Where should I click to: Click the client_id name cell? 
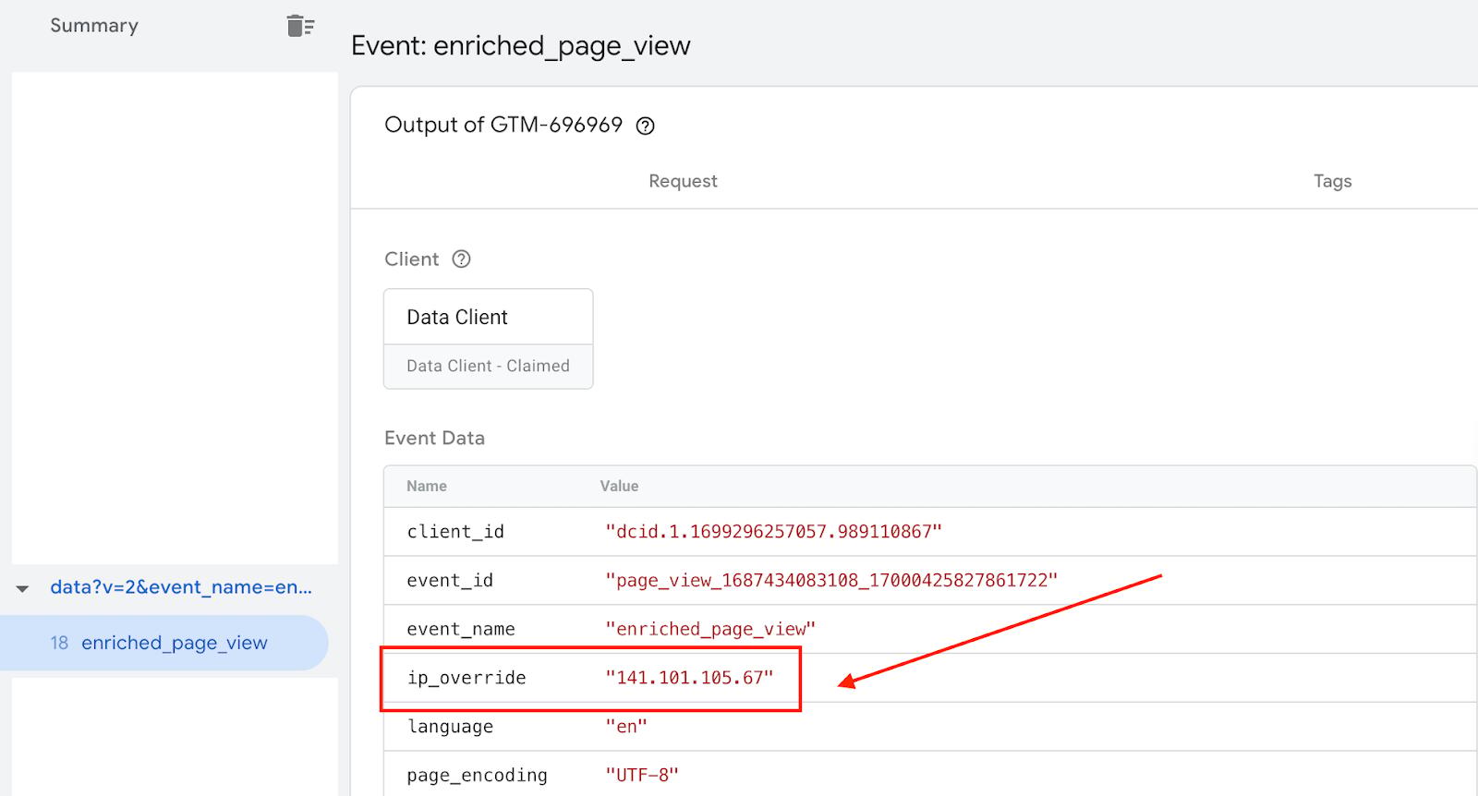point(455,532)
